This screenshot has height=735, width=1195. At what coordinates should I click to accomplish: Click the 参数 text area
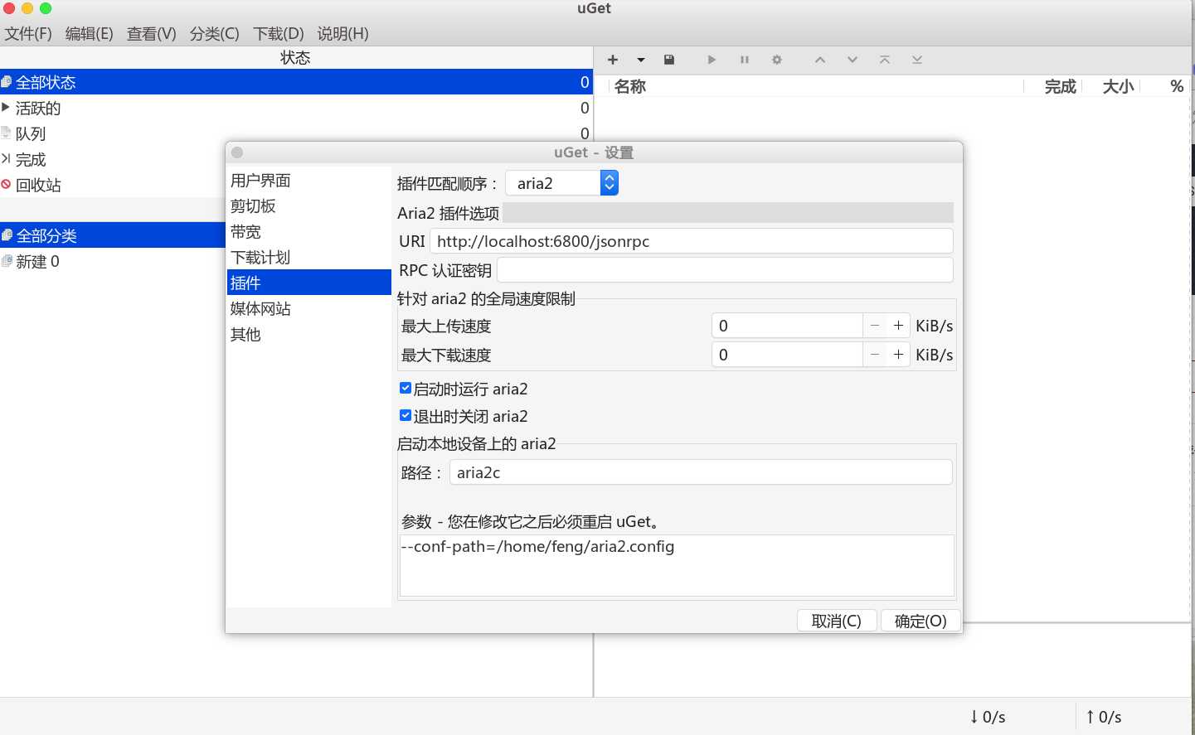tap(677, 565)
